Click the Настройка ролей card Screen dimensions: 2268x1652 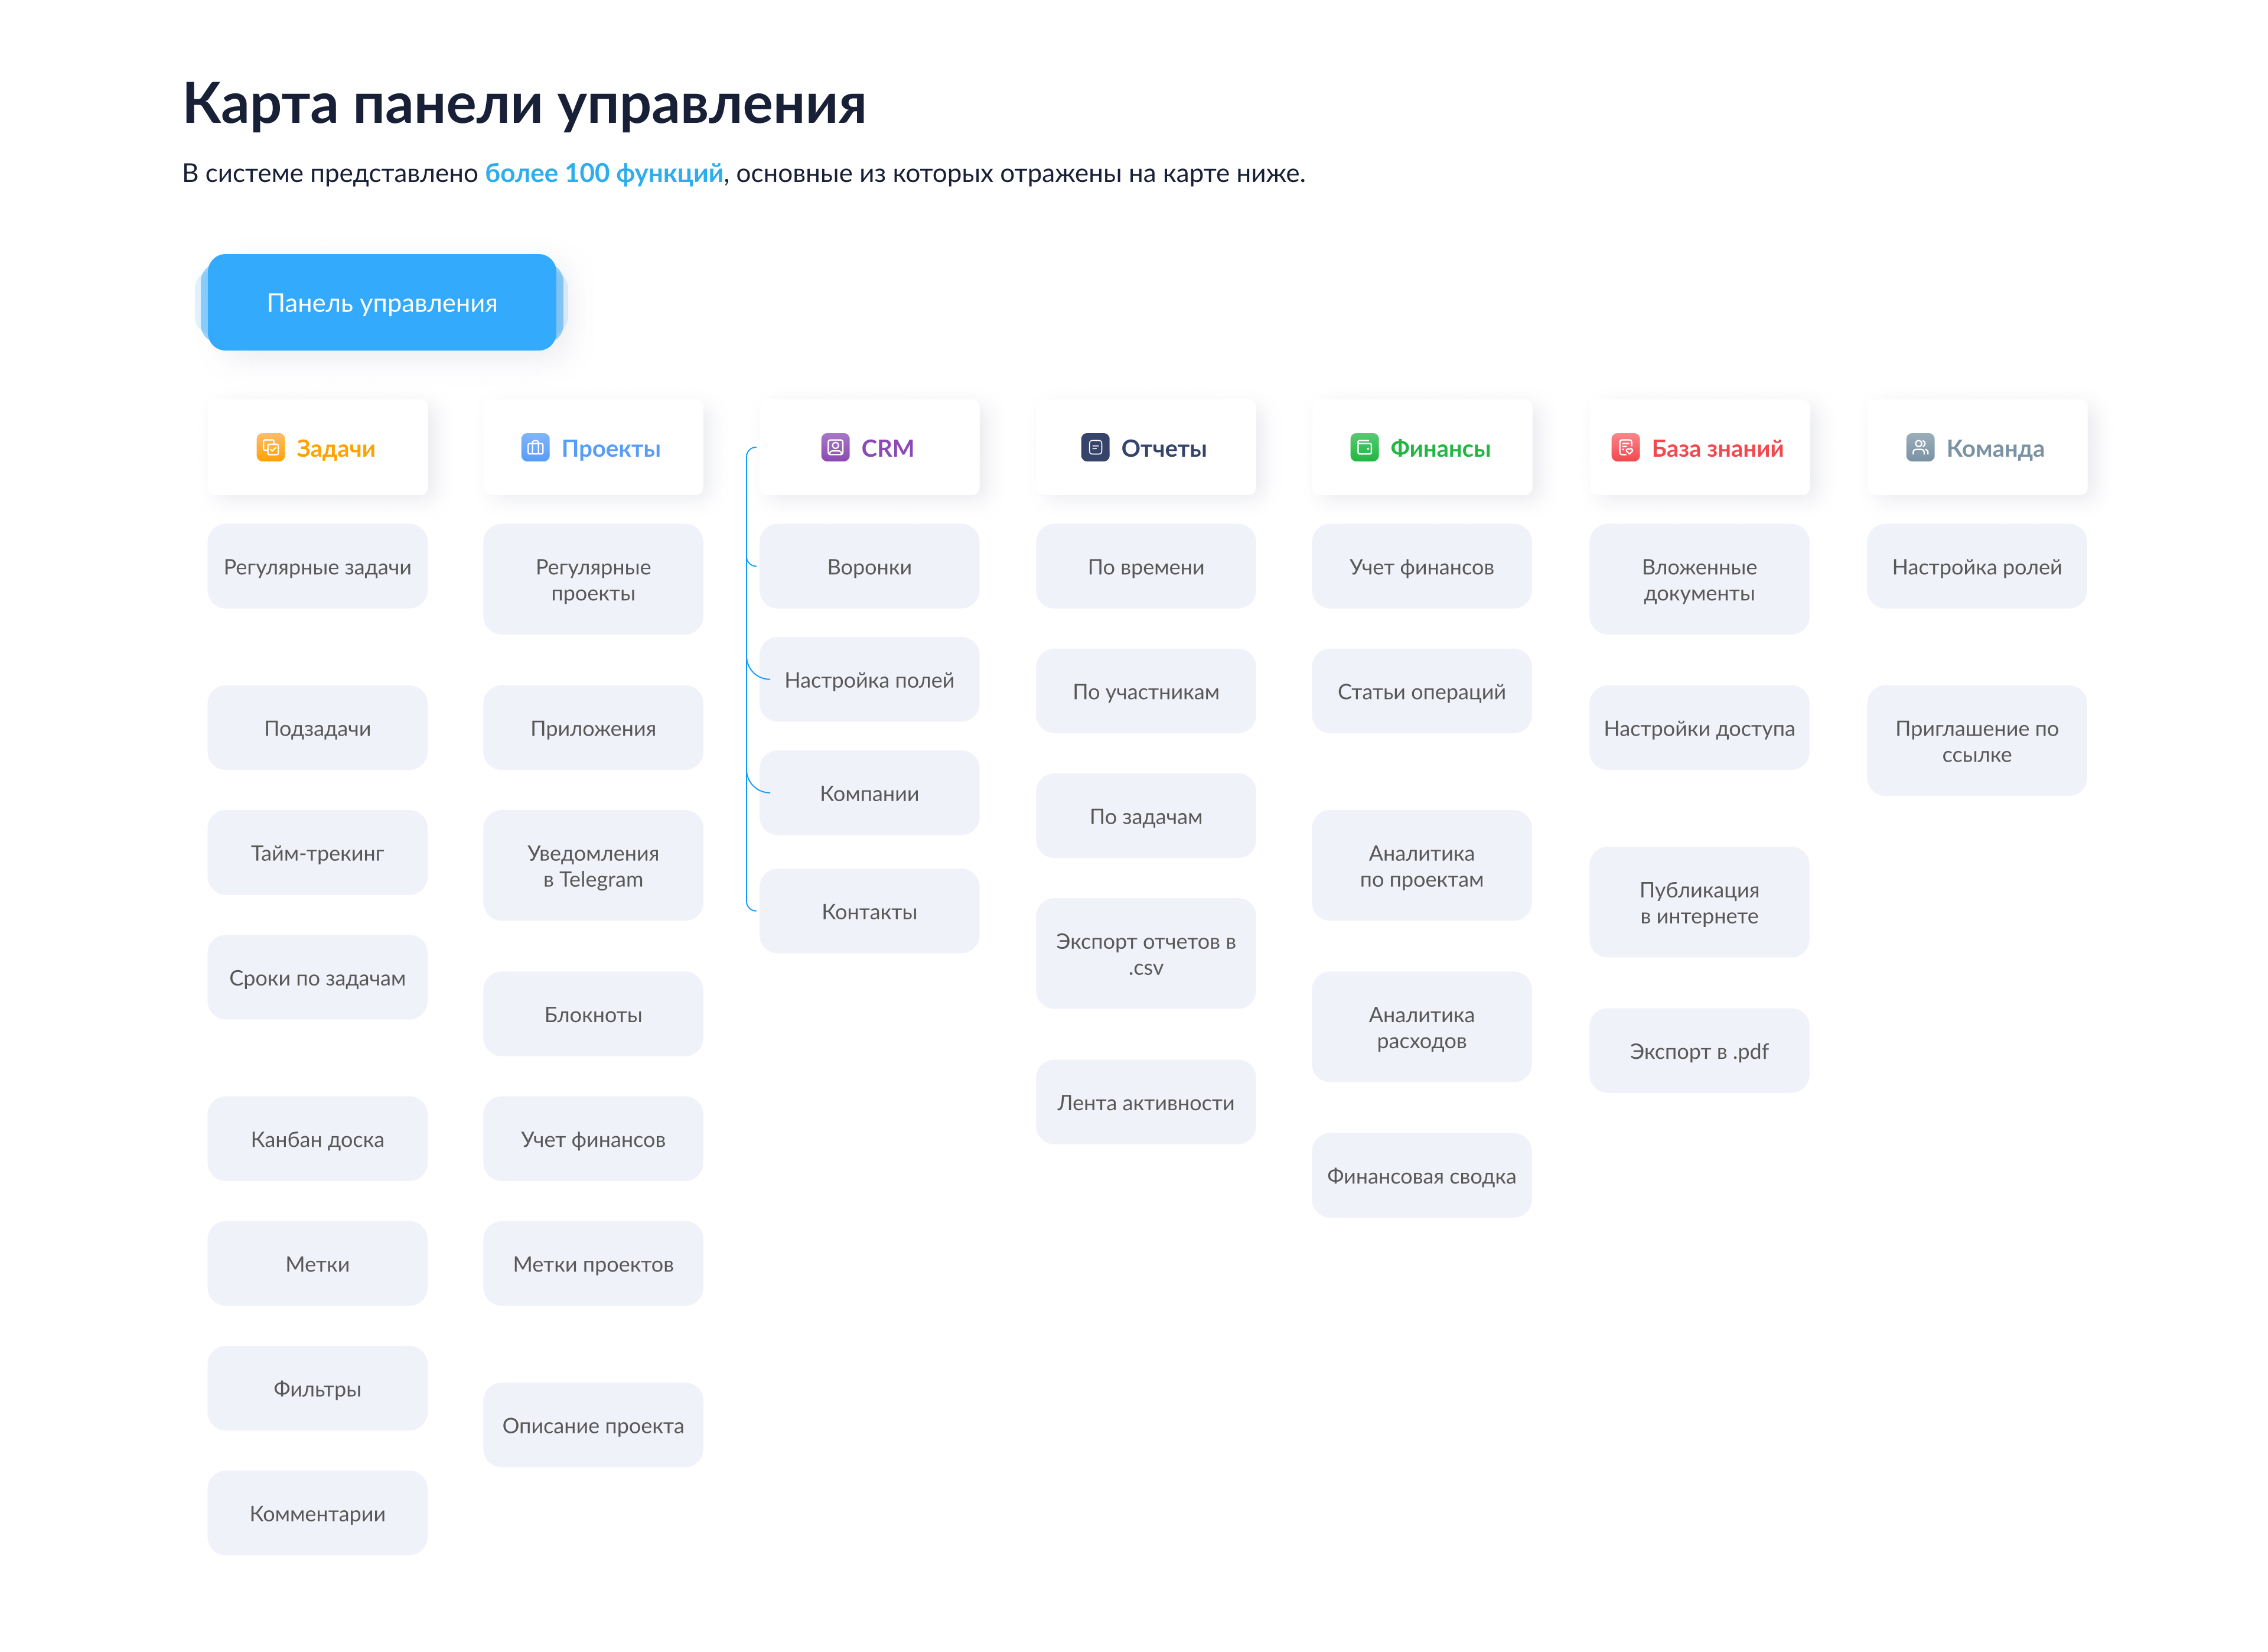[x=1976, y=567]
